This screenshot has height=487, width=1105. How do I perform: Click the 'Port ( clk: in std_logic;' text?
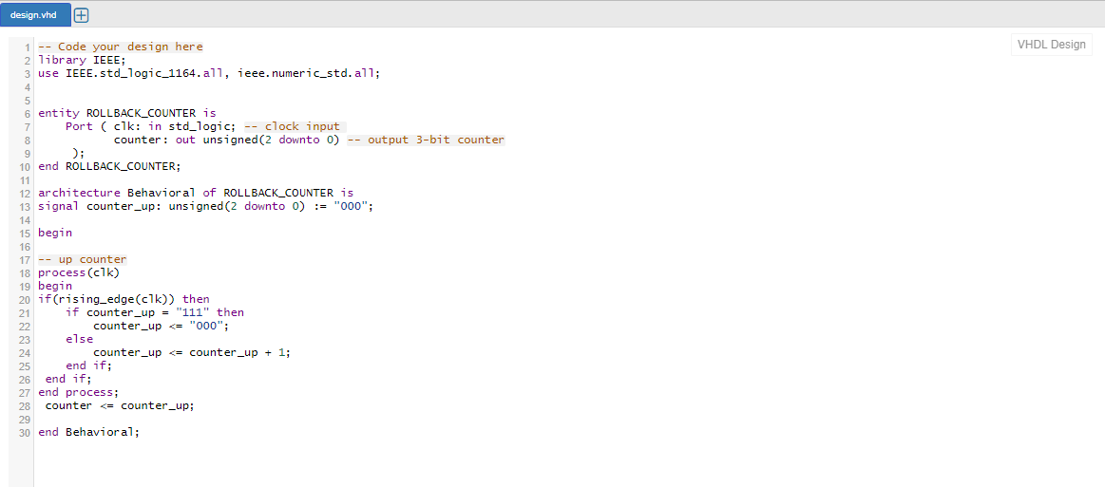tap(153, 126)
